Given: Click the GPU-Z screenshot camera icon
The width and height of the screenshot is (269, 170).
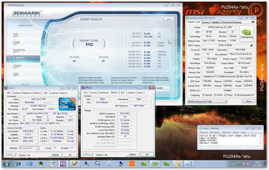Looking at the screenshot, I should click(253, 22).
